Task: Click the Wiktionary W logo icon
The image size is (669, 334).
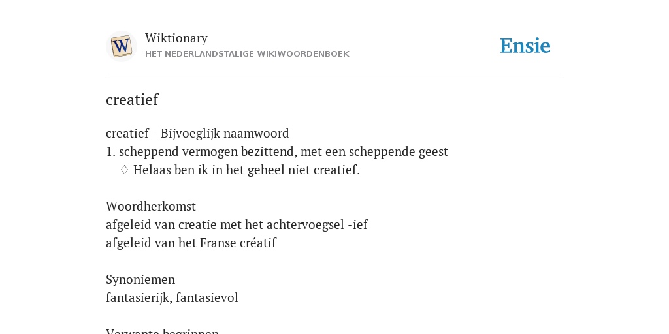Action: tap(121, 46)
